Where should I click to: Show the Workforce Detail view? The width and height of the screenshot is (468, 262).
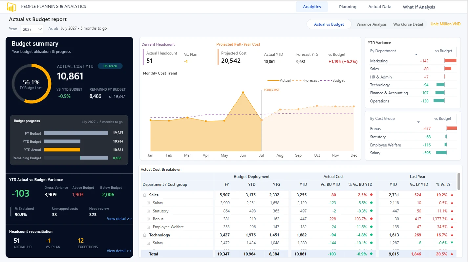408,24
